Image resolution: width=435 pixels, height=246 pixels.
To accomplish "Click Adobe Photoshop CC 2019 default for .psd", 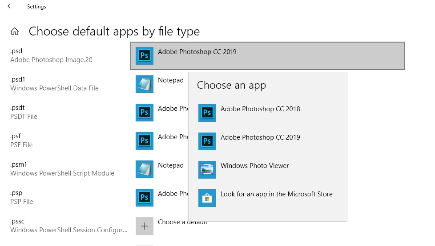I will pyautogui.click(x=268, y=55).
